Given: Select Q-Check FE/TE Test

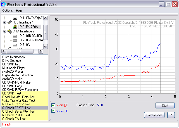Looking at the screenshot, I should 25,108.
